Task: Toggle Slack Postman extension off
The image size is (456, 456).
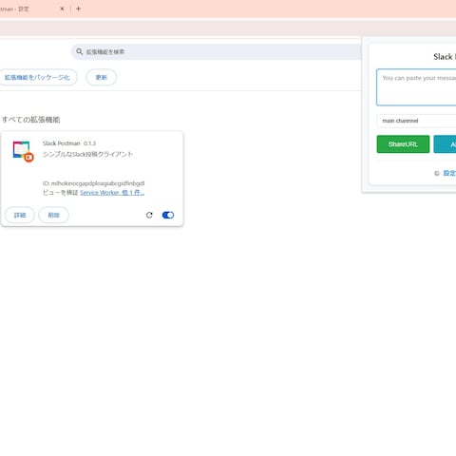Action: coord(168,215)
